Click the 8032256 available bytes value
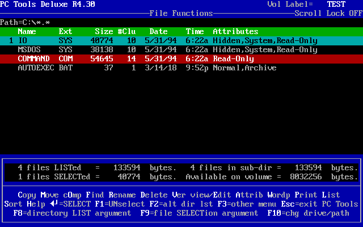This screenshot has width=363, height=227. tap(306, 176)
